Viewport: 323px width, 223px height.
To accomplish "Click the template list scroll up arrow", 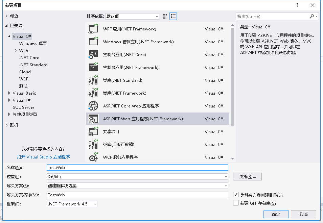I will point(232,25).
